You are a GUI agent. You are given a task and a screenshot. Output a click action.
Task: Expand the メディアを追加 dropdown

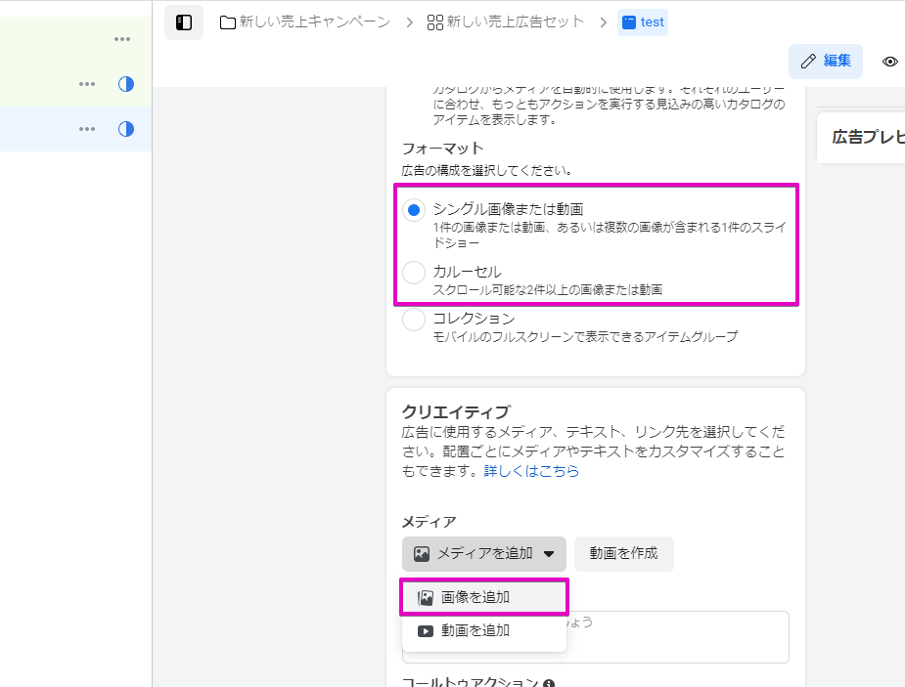pyautogui.click(x=483, y=554)
